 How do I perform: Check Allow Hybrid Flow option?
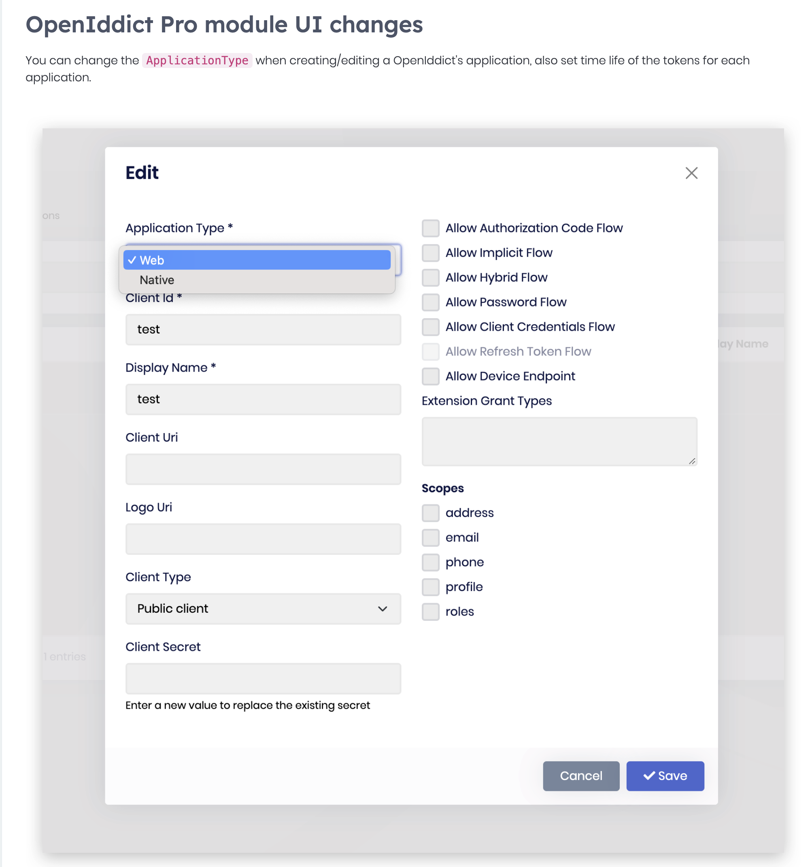430,277
